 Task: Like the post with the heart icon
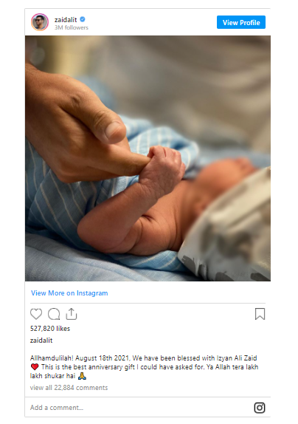pos(36,314)
